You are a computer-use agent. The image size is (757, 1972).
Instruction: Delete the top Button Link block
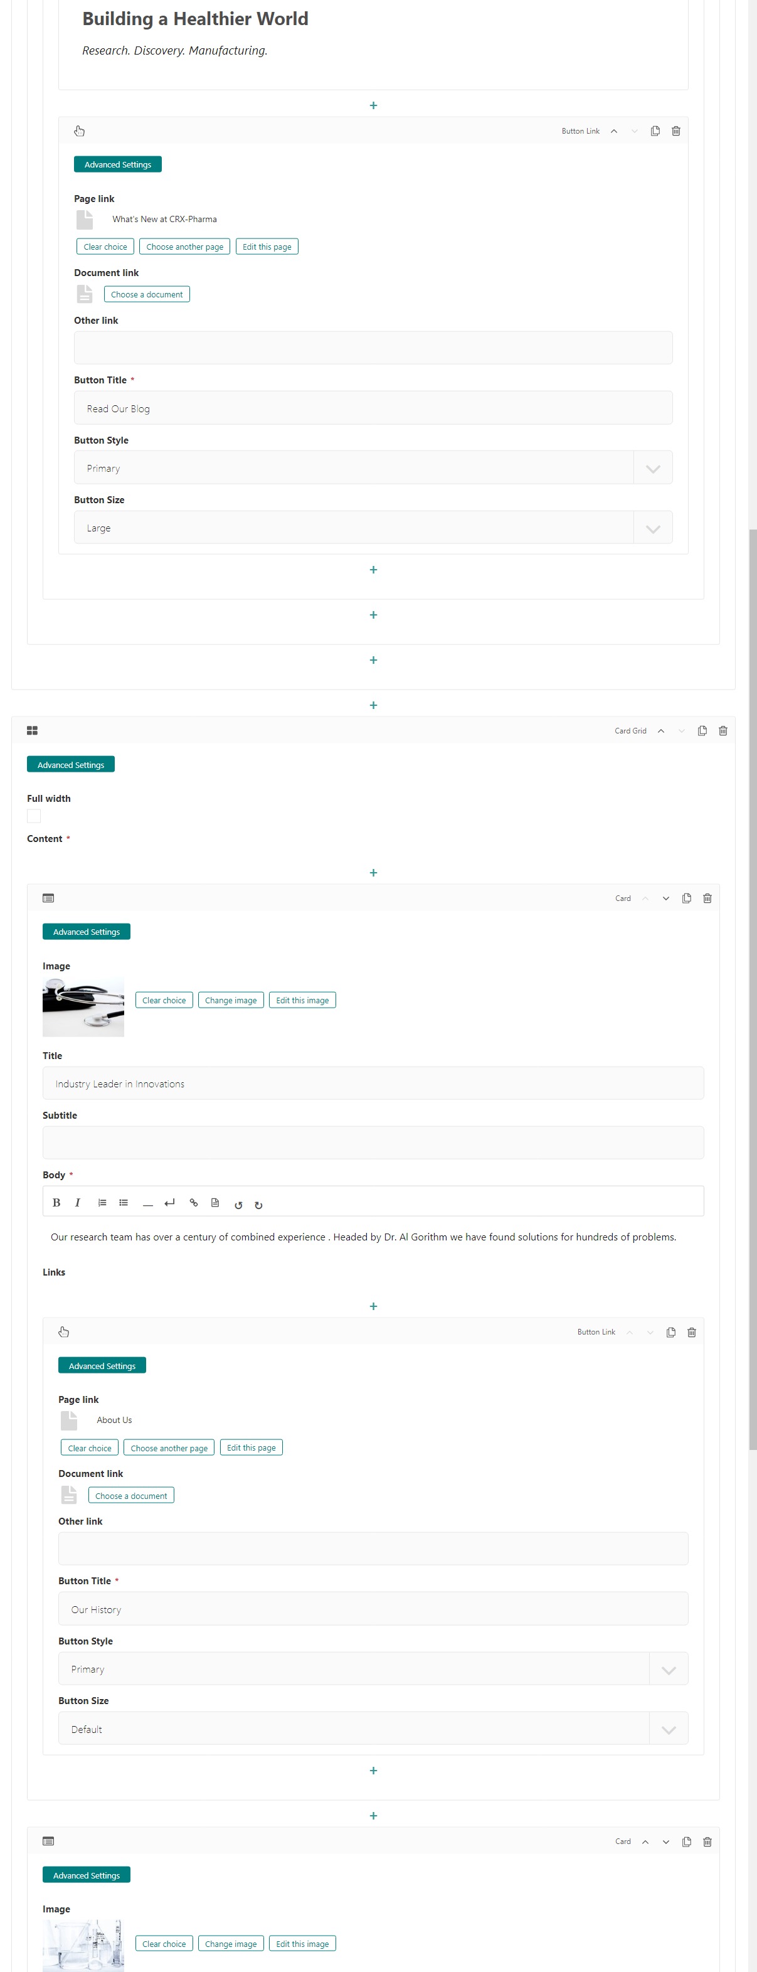(675, 131)
